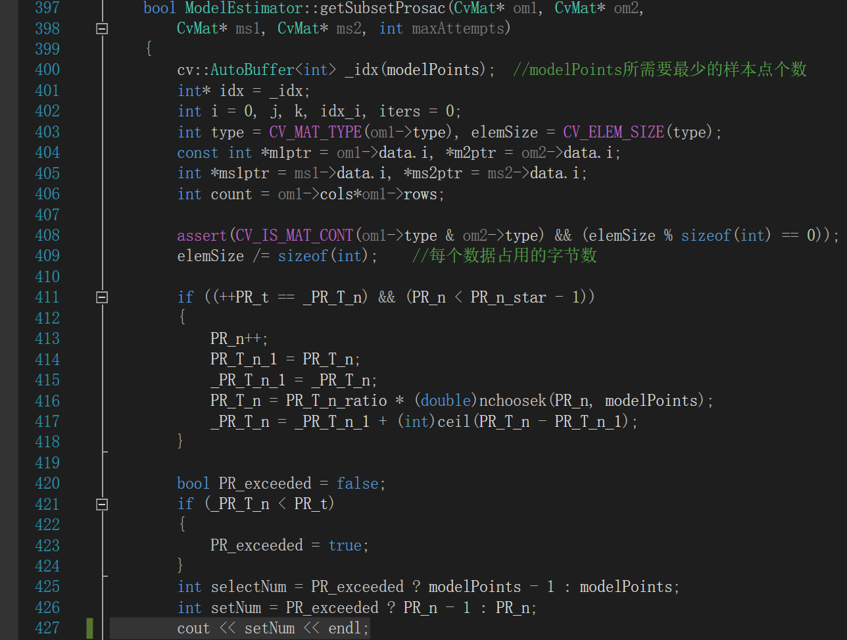Click line number 427
Screen dimensions: 847x640
click(47, 629)
